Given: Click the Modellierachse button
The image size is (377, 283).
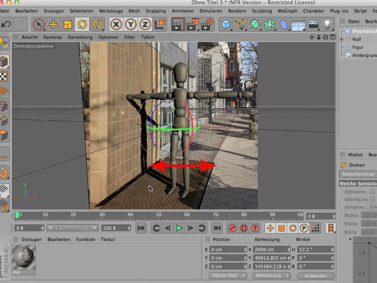Looking at the screenshot, I should [x=358, y=174].
